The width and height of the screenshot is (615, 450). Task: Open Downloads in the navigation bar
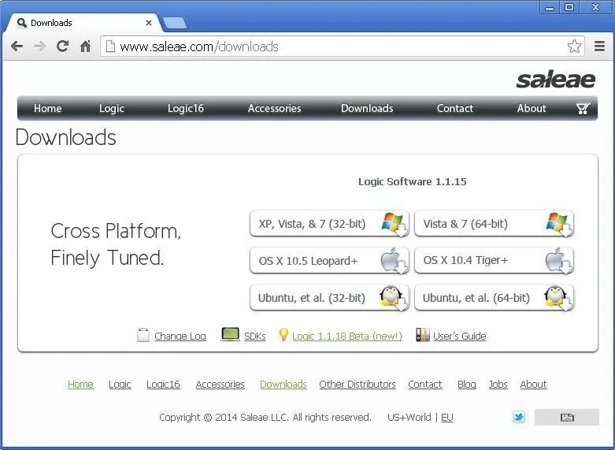(x=367, y=109)
